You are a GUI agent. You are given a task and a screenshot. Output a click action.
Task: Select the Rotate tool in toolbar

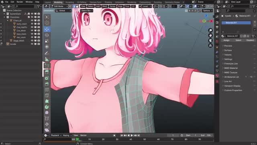tap(47, 35)
